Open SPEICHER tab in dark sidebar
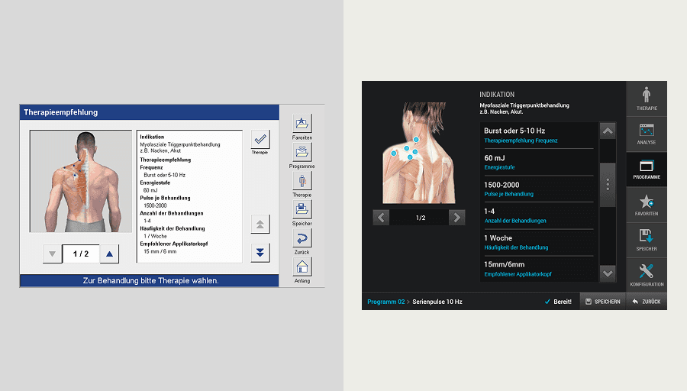Screen dimensions: 687x391 pyautogui.click(x=647, y=241)
